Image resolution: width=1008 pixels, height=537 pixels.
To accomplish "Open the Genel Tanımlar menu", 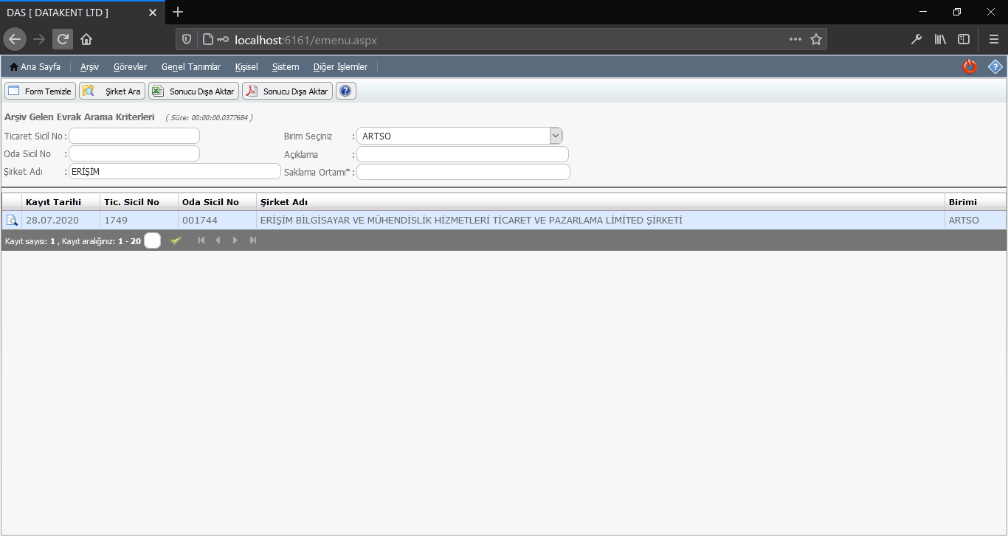I will pos(190,67).
